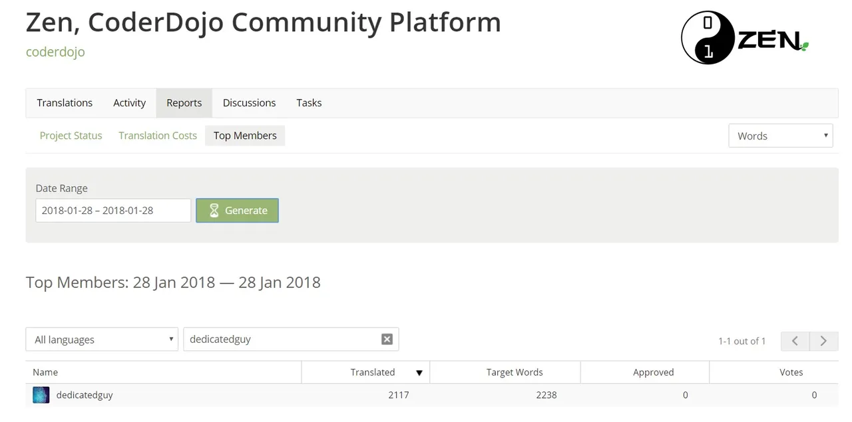Viewport: 852px width, 422px height.
Task: Click the '1-1 out of 1' pagination text
Action: click(742, 341)
